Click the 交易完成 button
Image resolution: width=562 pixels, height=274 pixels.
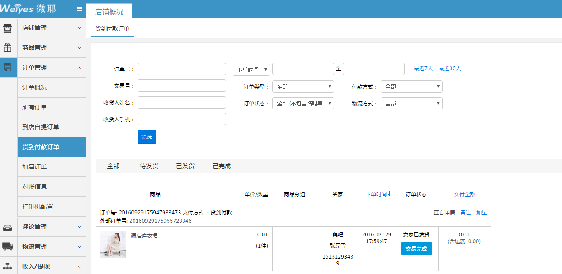[417, 248]
